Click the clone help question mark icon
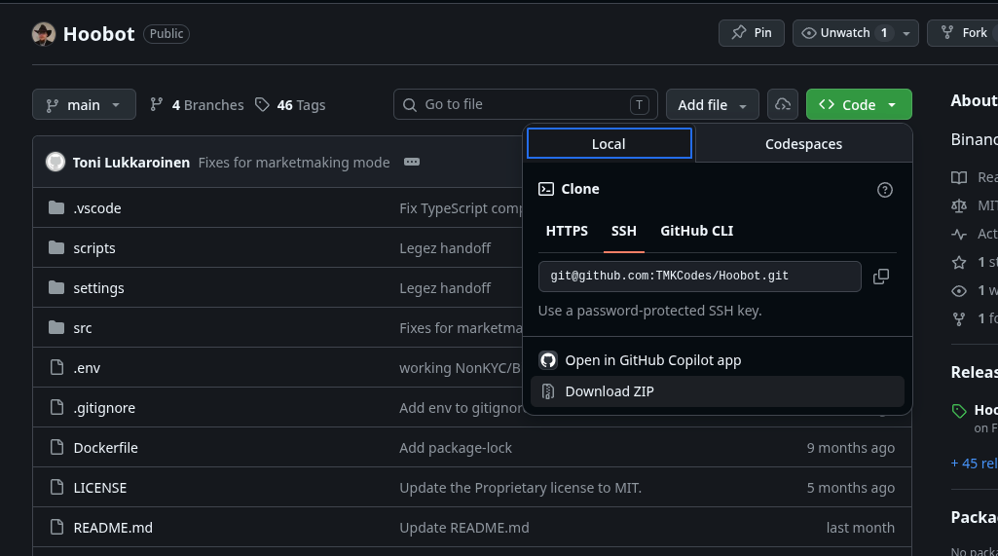 point(885,190)
